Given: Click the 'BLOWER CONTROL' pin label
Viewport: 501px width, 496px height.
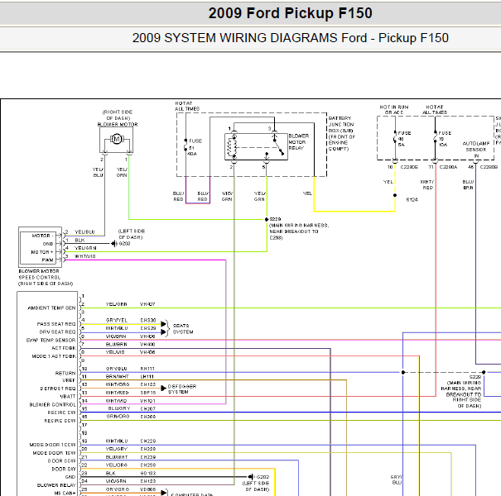Looking at the screenshot, I should click(53, 405).
